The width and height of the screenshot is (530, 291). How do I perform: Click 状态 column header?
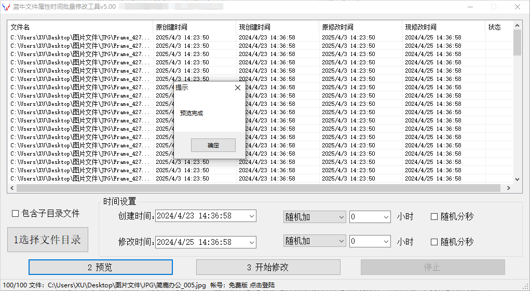pos(499,27)
